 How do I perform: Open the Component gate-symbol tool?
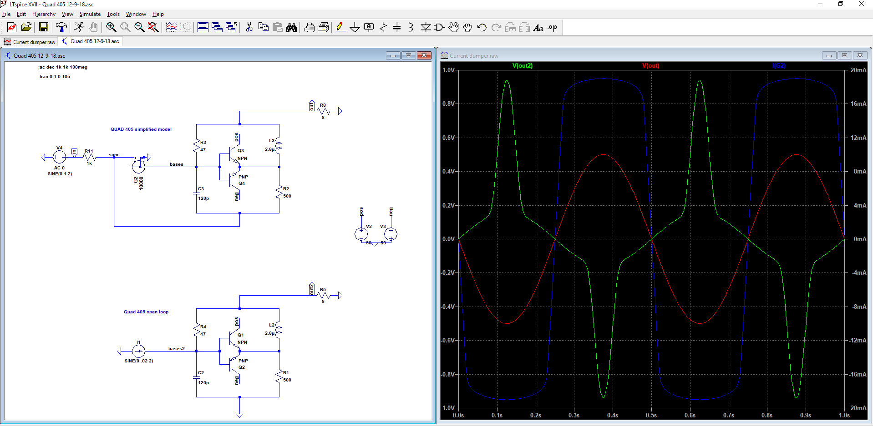440,28
